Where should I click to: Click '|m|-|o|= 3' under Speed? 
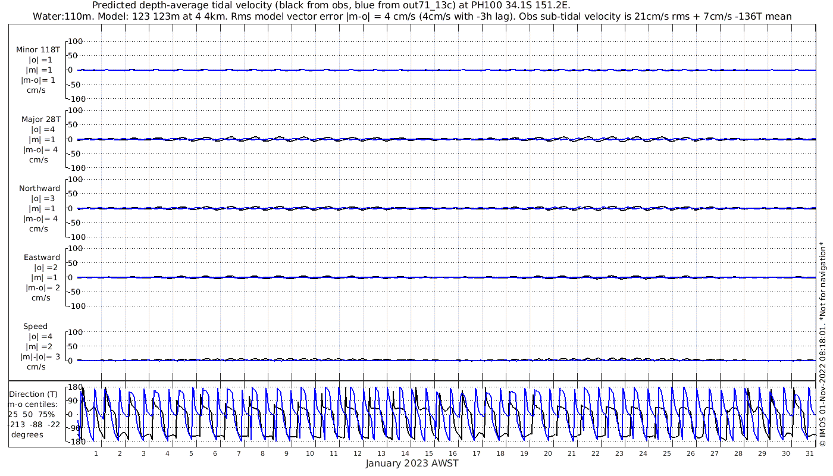40,356
